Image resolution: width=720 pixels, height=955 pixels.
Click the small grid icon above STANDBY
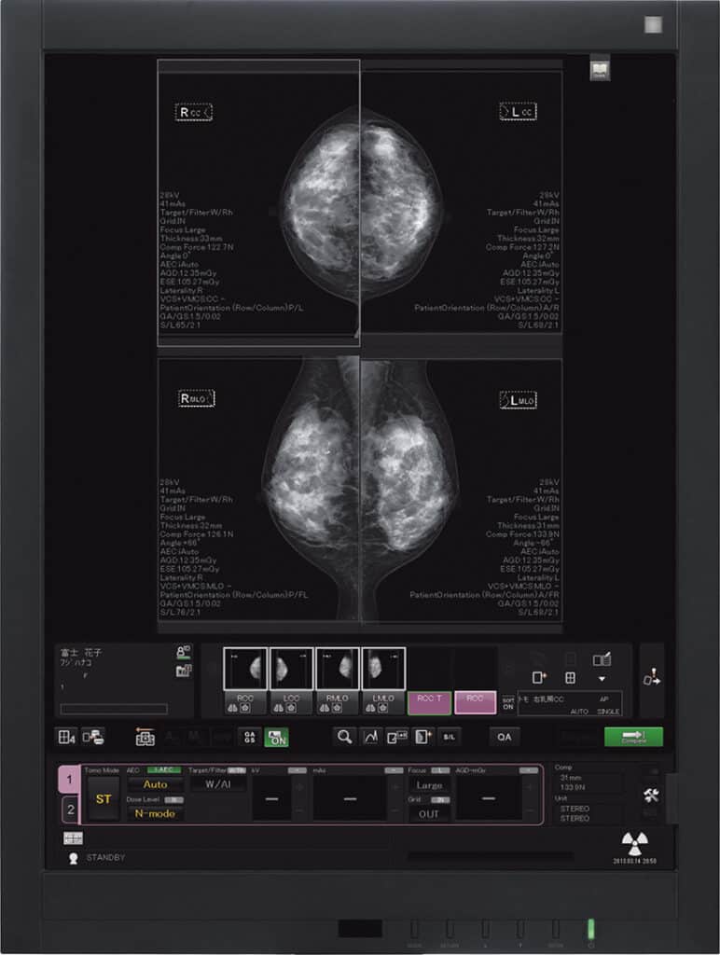73,838
